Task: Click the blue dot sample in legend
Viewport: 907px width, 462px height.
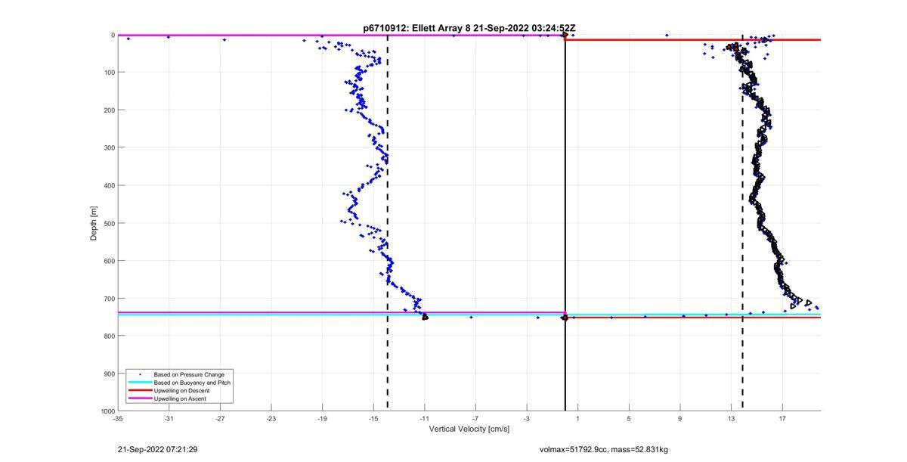Action: coord(140,374)
